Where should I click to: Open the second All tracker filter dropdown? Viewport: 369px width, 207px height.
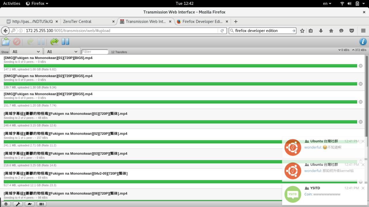(x=62, y=52)
